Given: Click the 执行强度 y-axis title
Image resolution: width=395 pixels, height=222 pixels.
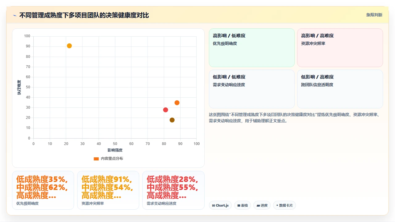Looking at the screenshot, I should pos(19,87).
